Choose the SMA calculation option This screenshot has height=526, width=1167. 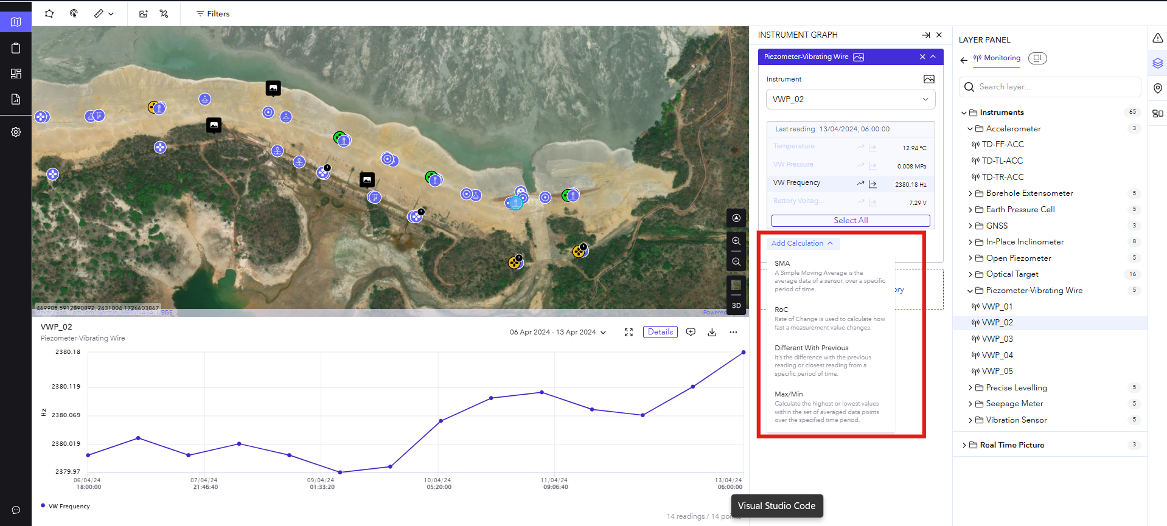(830, 276)
